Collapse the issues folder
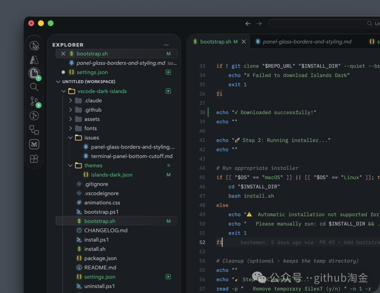 pyautogui.click(x=70, y=137)
